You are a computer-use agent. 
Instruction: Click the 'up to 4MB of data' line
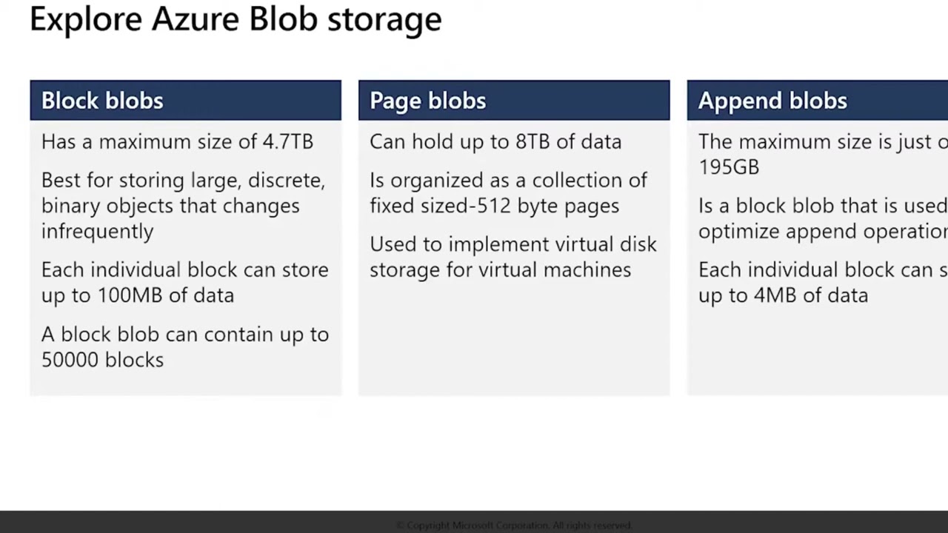click(x=783, y=295)
